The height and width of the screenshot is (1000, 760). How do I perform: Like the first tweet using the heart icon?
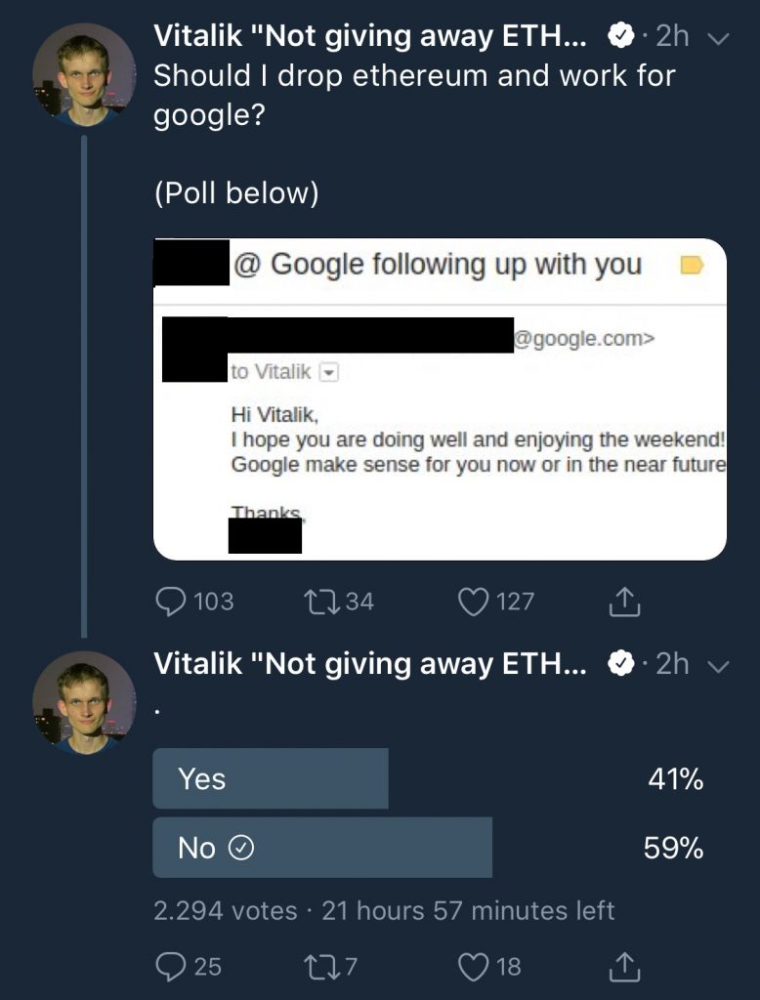475,602
